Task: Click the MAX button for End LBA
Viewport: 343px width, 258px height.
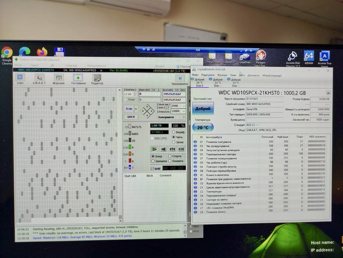Action: pyautogui.click(x=183, y=90)
